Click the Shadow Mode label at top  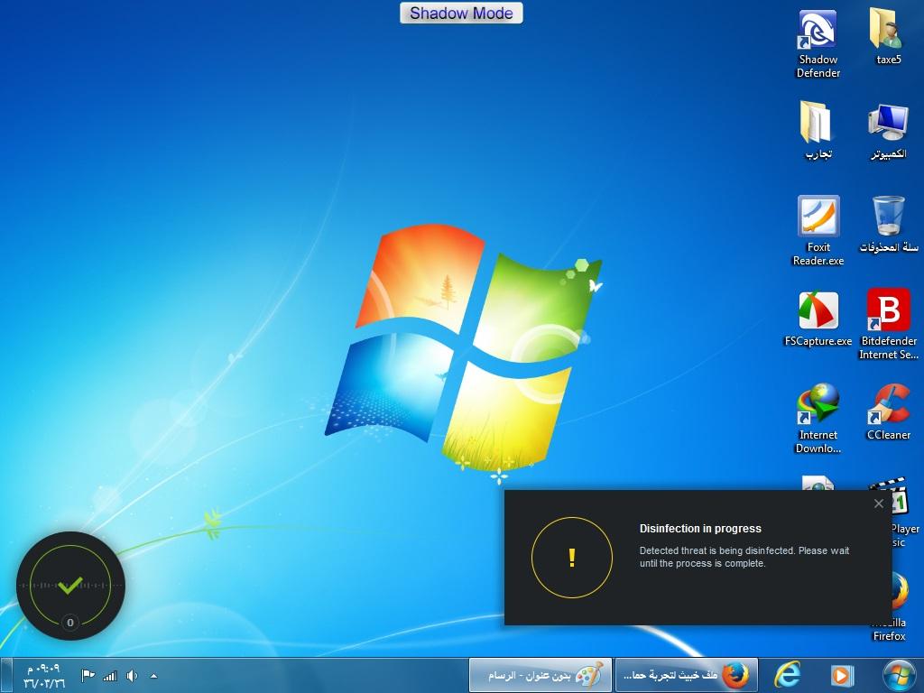[461, 13]
